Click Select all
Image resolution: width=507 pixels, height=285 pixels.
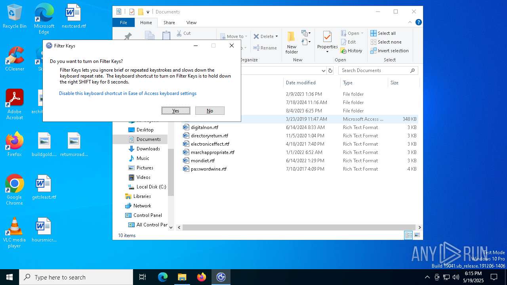coord(383,33)
